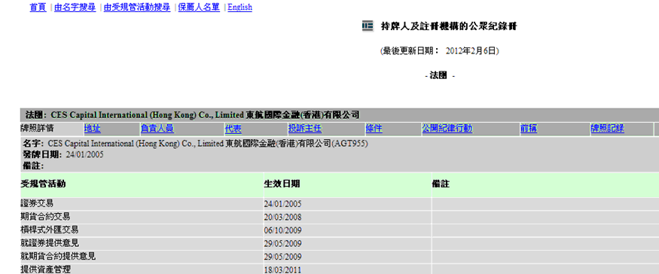Click the date 20/03/2008

click(282, 218)
